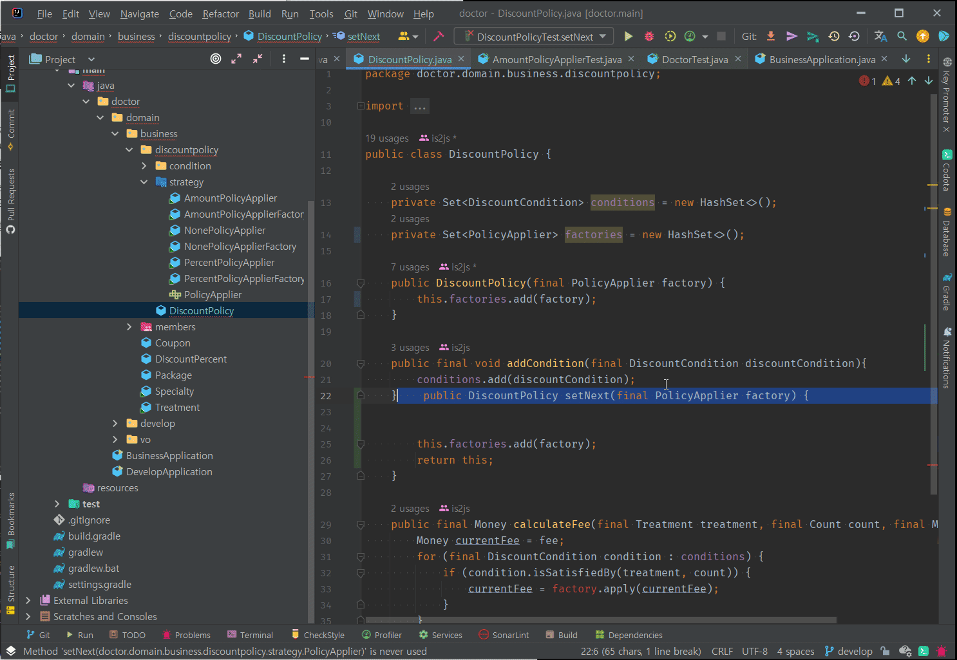Run DiscountPolicyTest.setNext with the green play icon

629,37
